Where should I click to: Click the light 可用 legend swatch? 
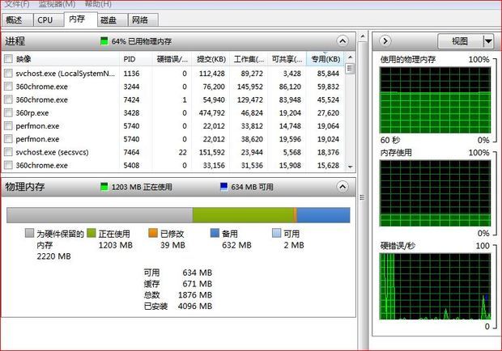click(x=277, y=233)
